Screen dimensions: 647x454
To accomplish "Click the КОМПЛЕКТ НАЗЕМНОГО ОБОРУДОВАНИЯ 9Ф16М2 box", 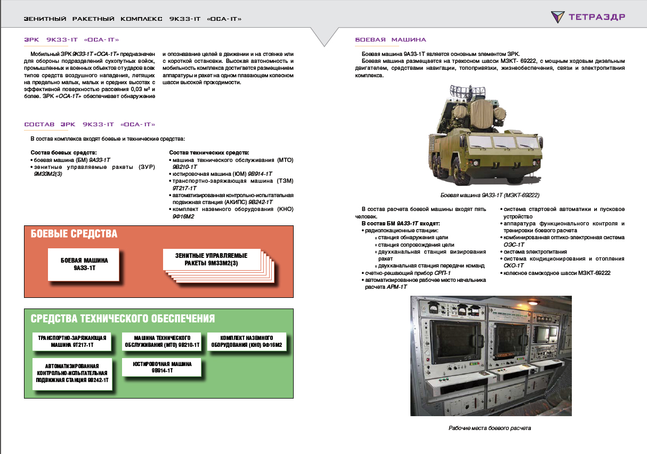I will point(246,342).
